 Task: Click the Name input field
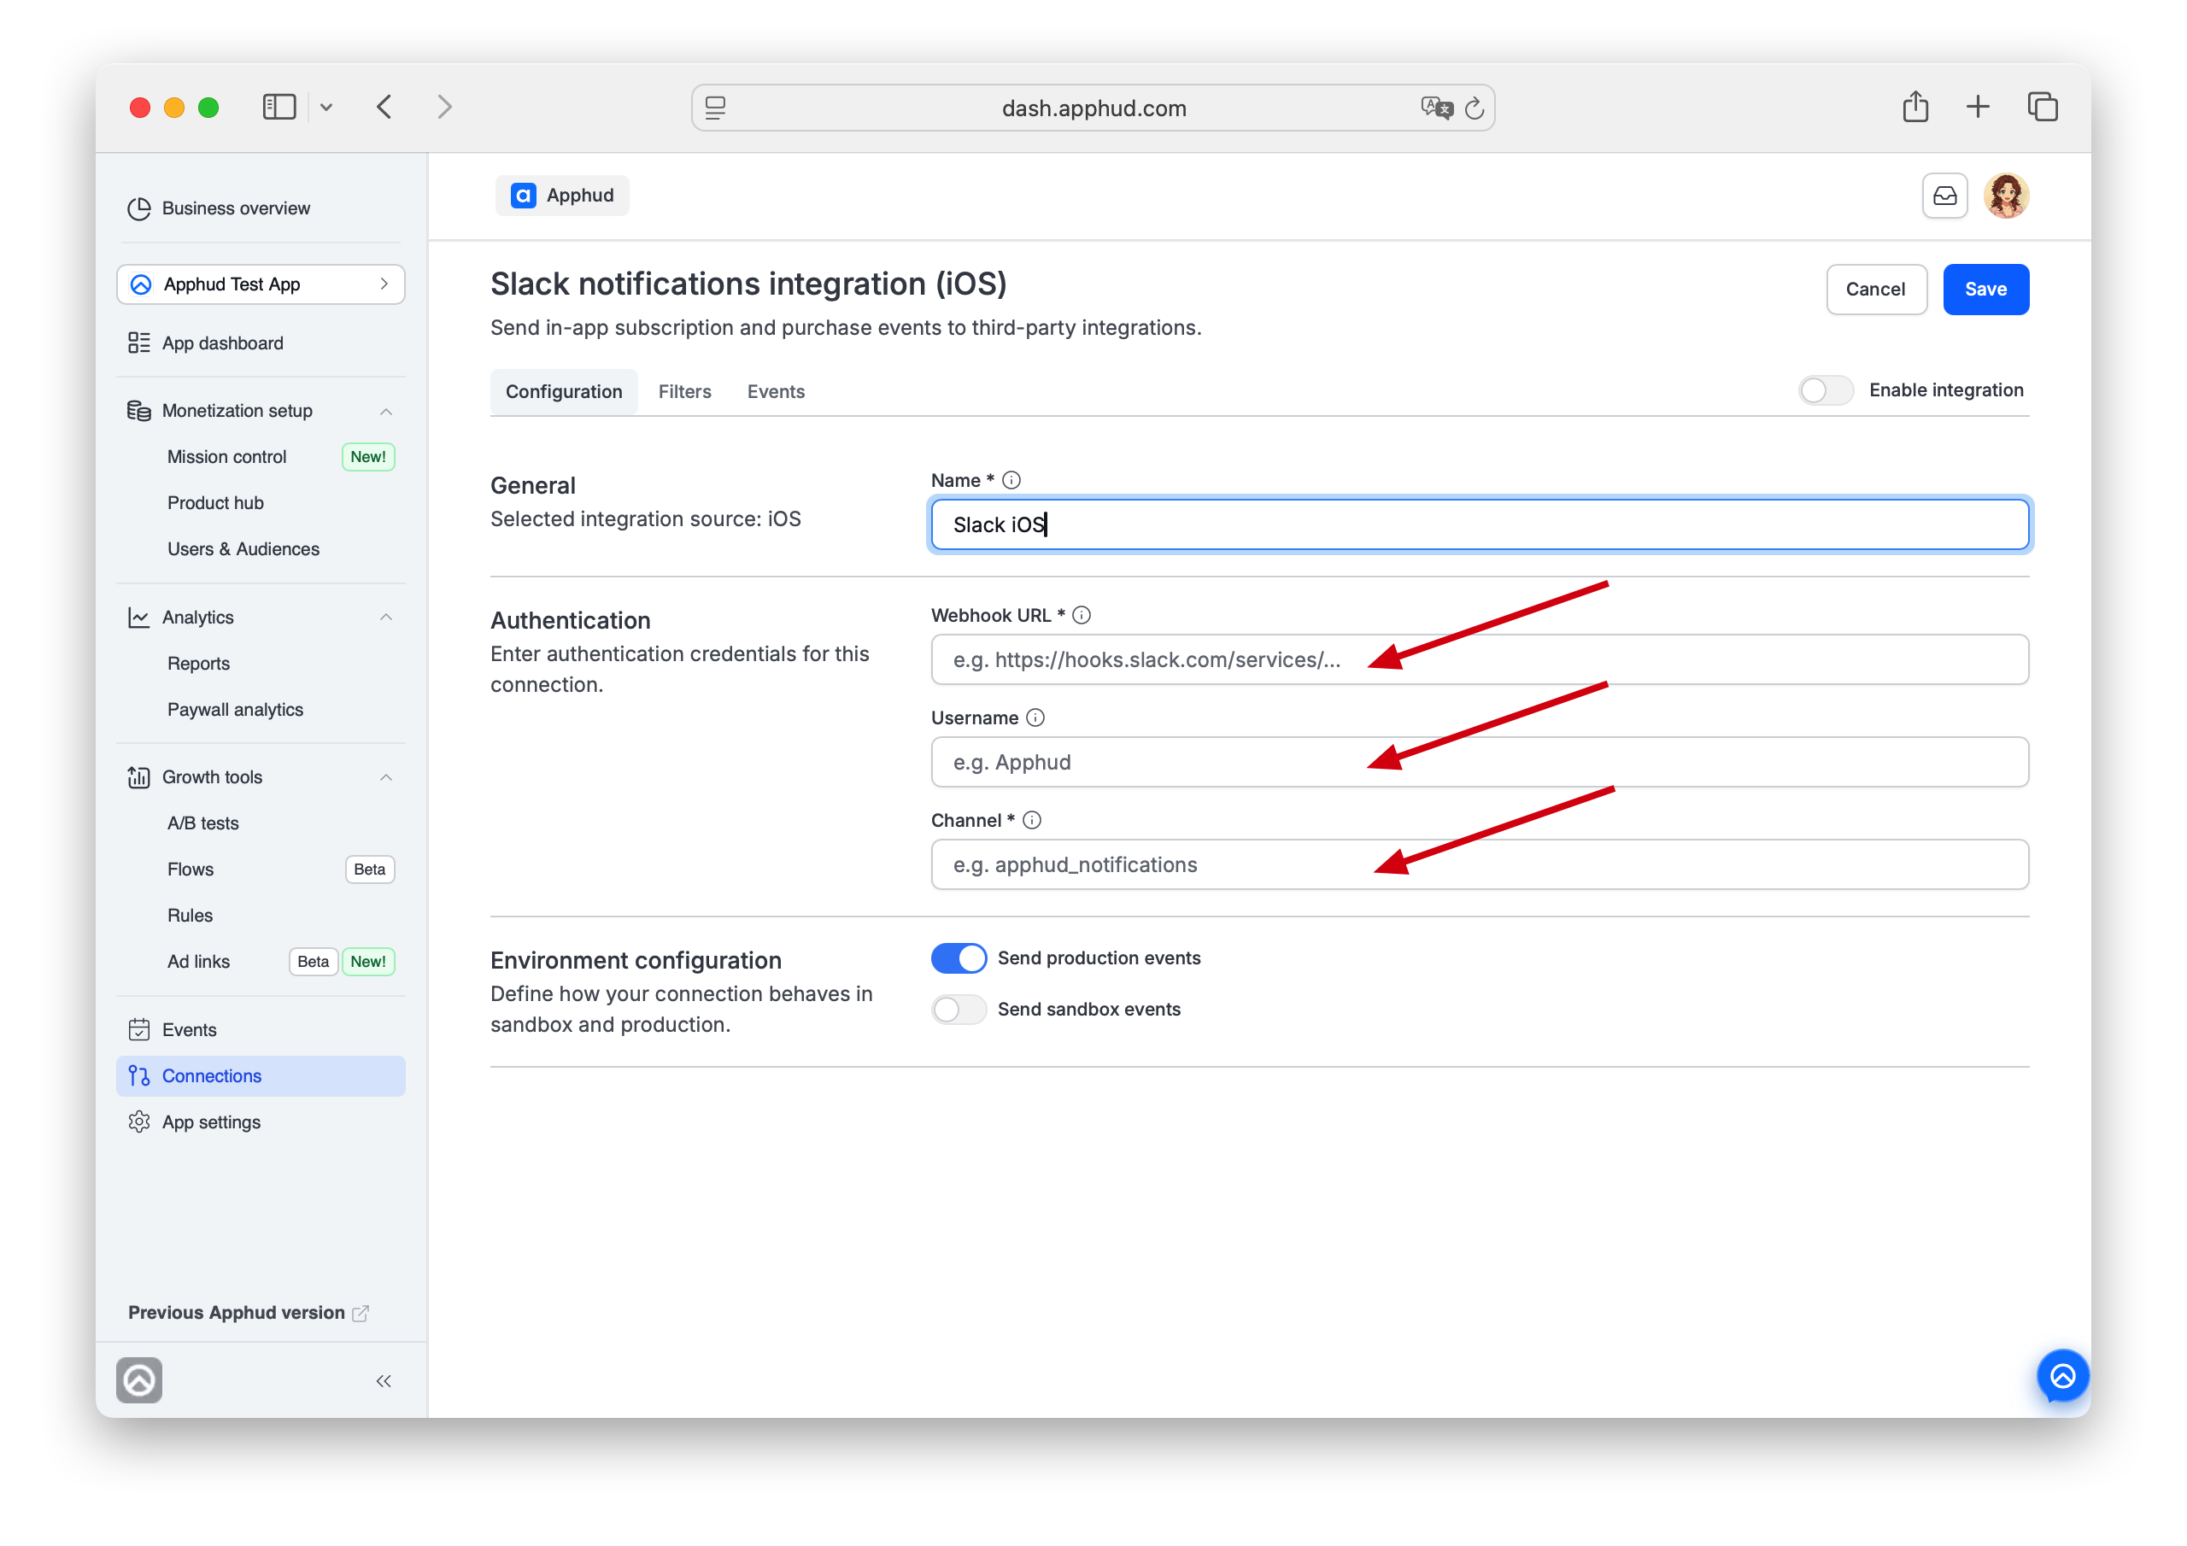click(1480, 524)
